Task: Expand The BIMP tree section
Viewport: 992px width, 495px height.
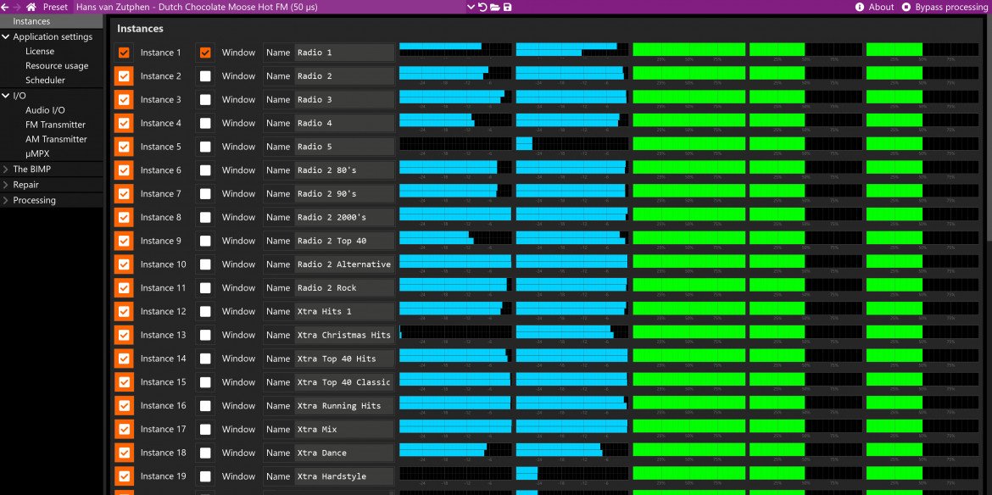Action: (6, 170)
